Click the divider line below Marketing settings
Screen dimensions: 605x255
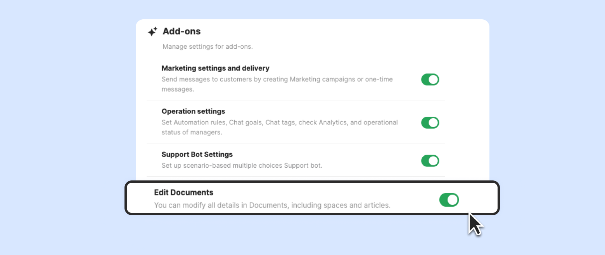tap(296, 100)
